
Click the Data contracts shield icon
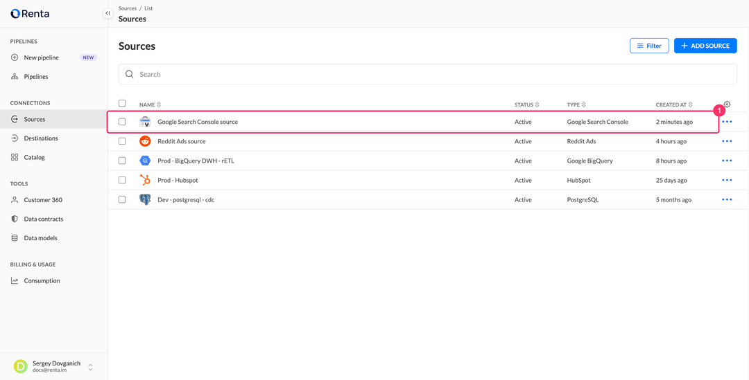point(15,219)
